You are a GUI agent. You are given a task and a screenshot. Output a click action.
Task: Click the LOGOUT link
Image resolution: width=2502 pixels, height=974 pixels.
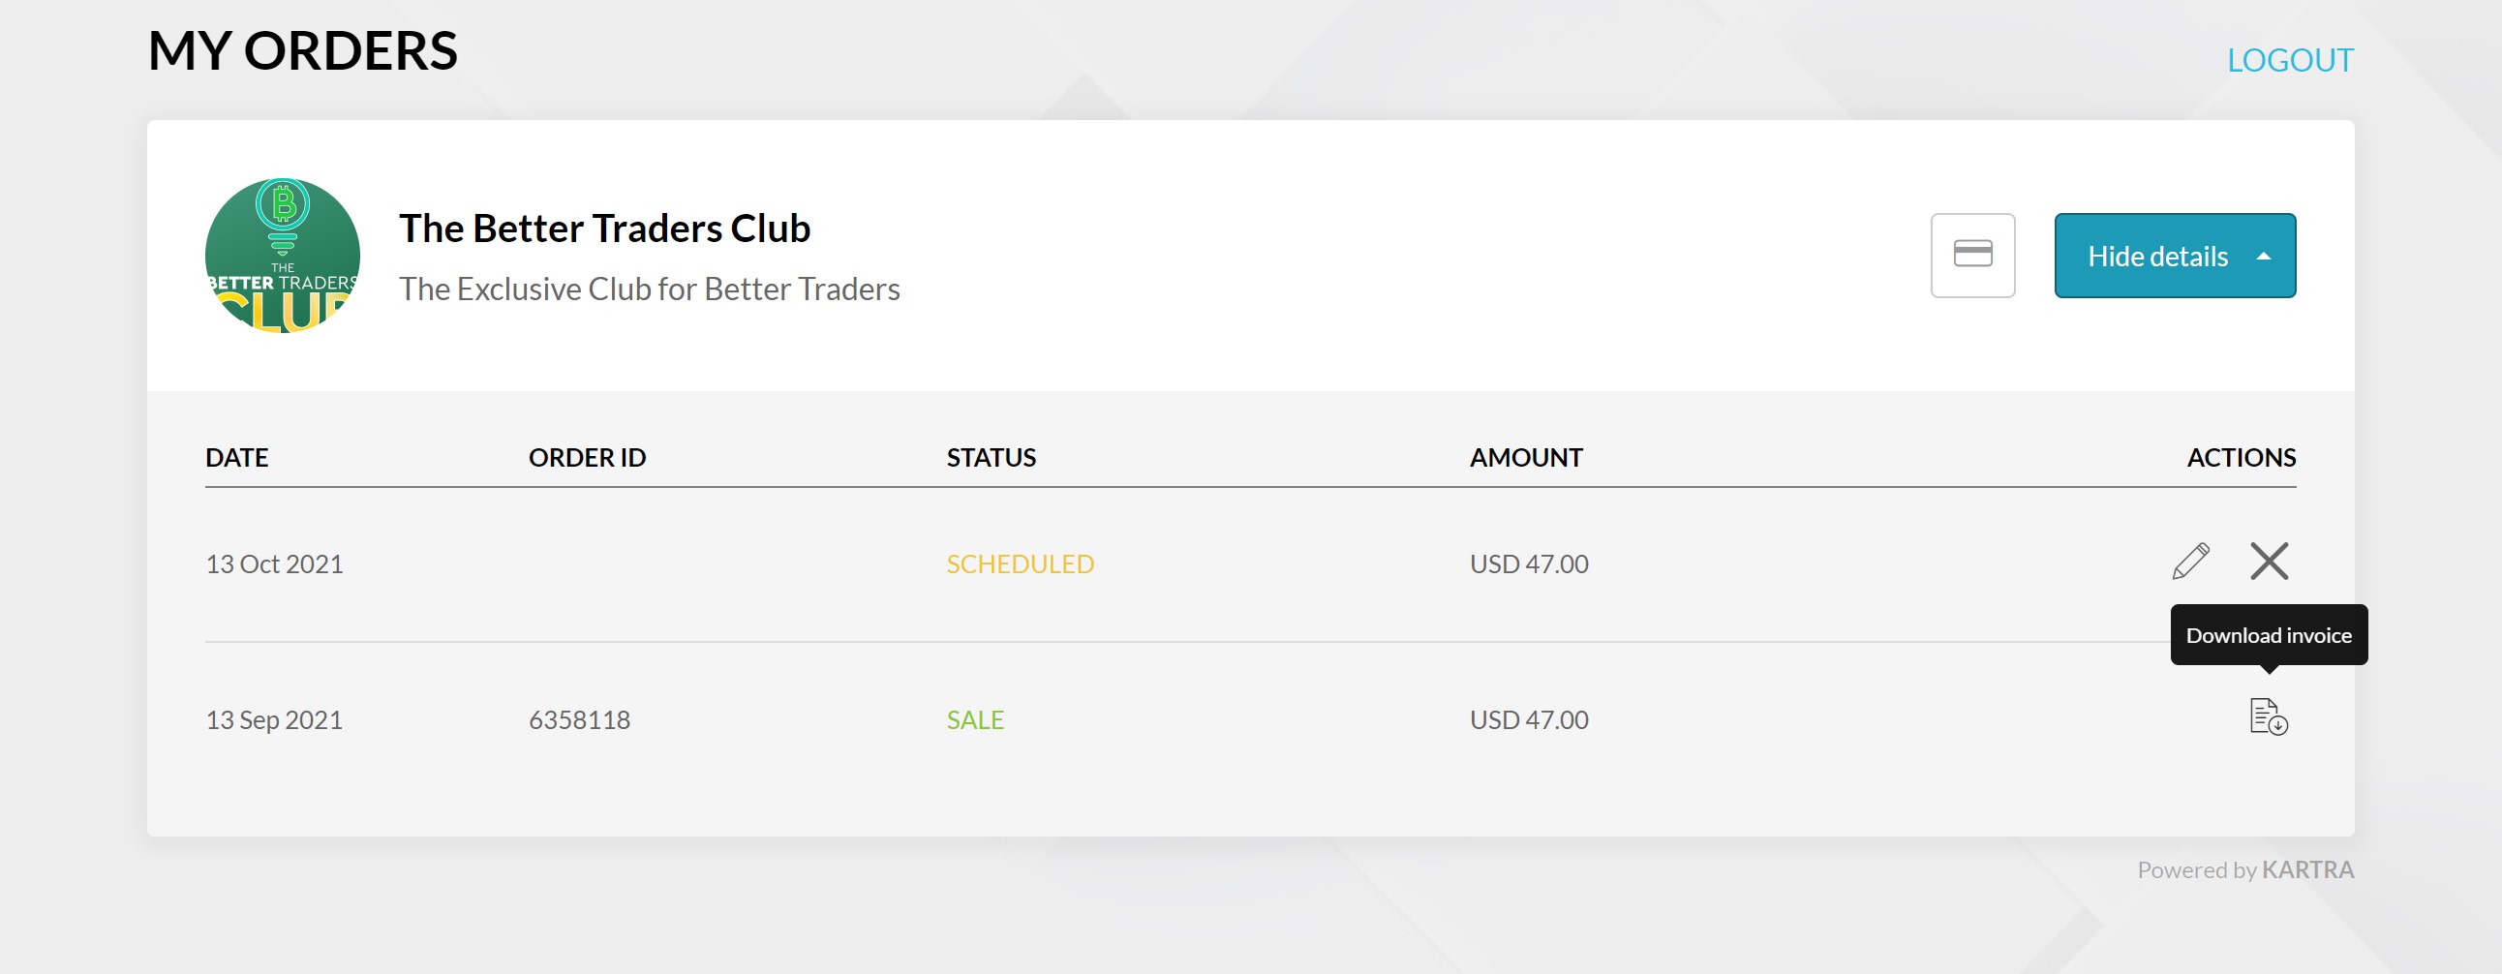coord(2292,60)
